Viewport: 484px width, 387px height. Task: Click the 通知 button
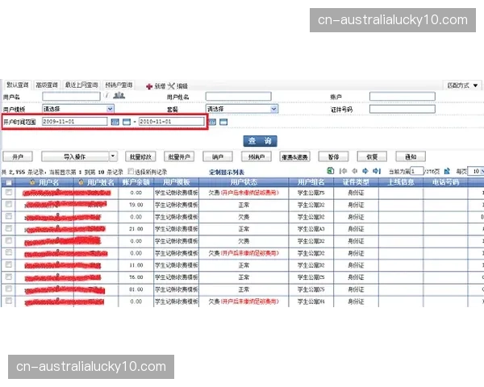click(x=411, y=156)
